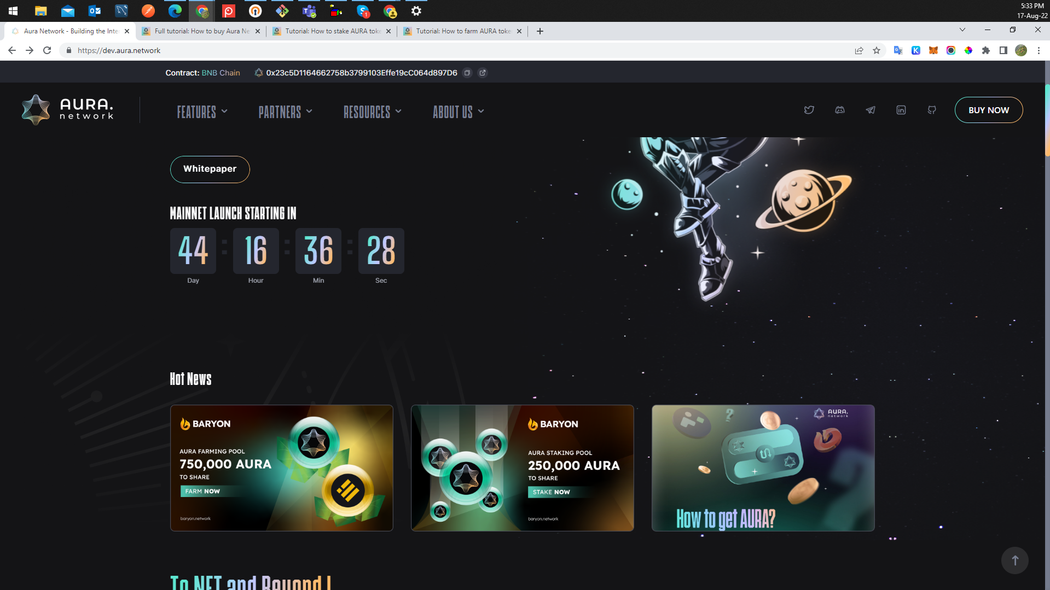Open Aura Network's Twitter page
This screenshot has height=590, width=1050.
pos(809,110)
